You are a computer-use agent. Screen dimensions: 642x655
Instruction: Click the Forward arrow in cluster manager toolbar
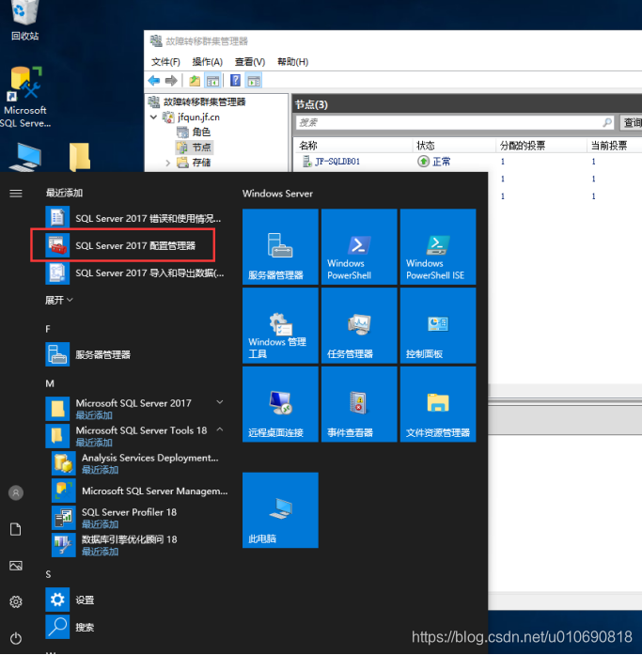[x=171, y=80]
